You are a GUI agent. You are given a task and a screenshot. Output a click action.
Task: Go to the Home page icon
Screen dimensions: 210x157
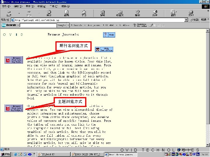84,12
